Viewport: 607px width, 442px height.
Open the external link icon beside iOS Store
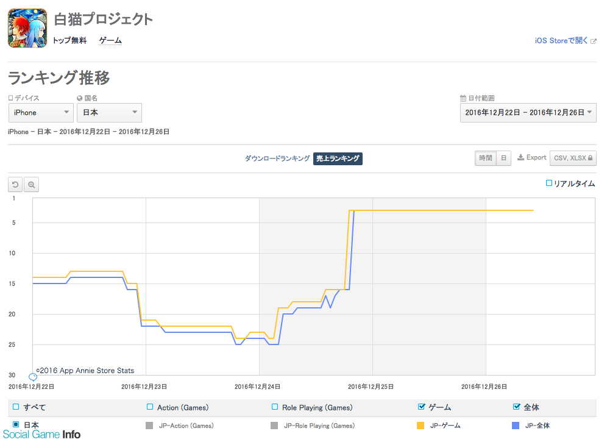[593, 41]
